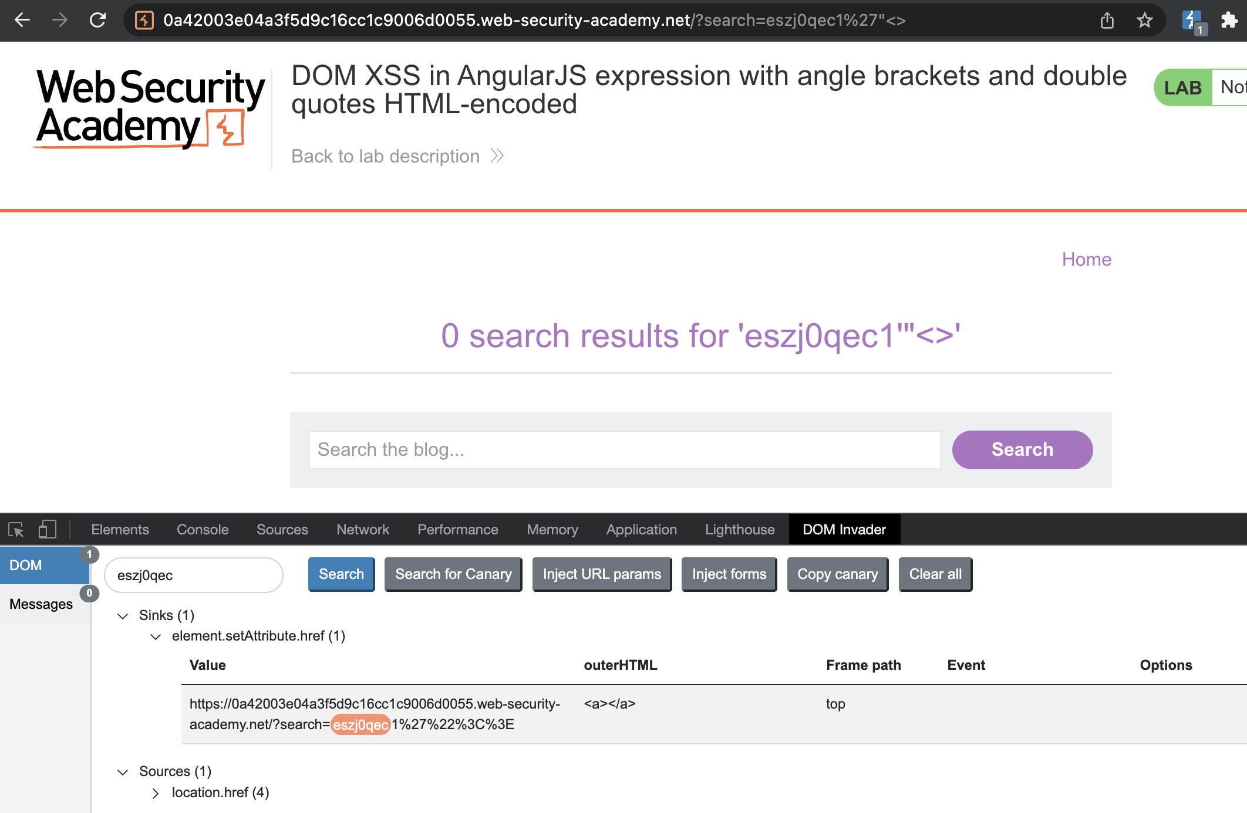This screenshot has height=813, width=1247.
Task: Click the Inject URL params button
Action: (x=602, y=574)
